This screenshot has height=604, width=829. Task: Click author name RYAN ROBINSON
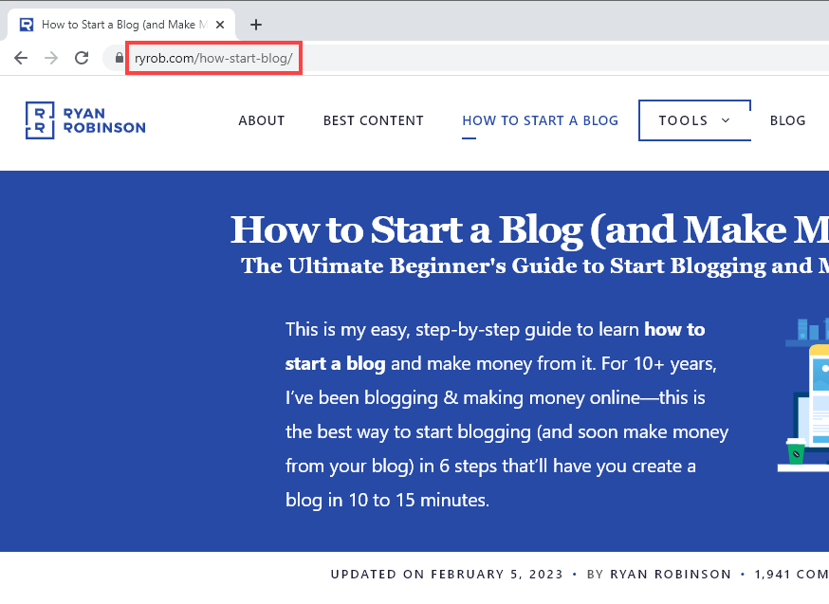coord(671,574)
